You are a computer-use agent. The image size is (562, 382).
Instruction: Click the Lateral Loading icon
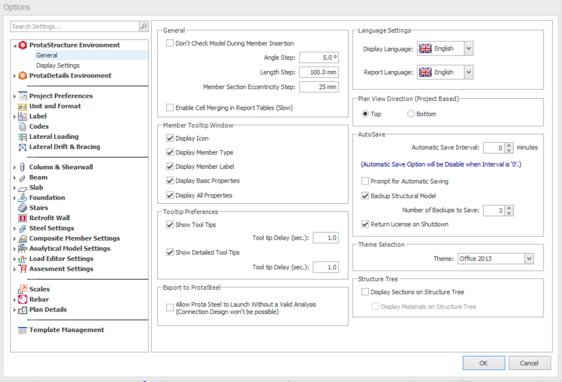coord(22,137)
